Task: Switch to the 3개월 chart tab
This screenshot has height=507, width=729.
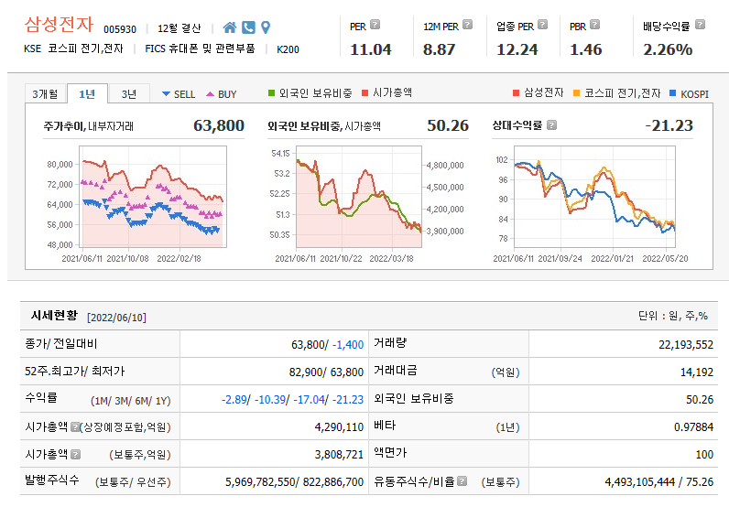Action: pos(46,94)
